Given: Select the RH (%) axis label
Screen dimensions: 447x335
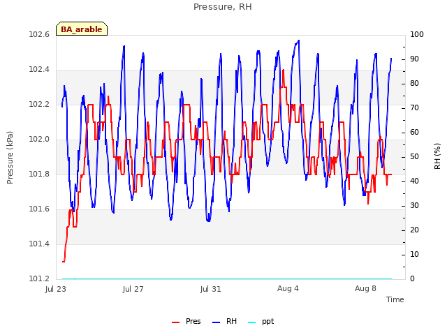Looking at the screenshot, I should (x=437, y=156).
